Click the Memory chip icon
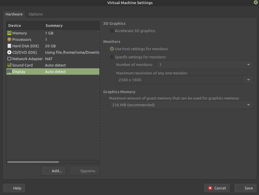Viewport: 259px width, 195px height. [x=9, y=33]
